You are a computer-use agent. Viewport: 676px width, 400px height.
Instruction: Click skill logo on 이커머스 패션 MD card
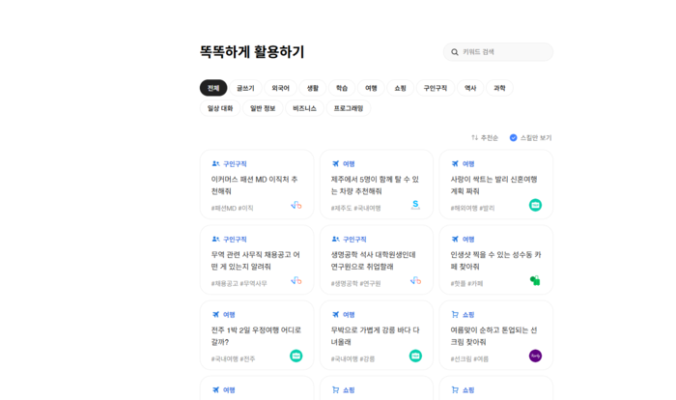point(296,205)
